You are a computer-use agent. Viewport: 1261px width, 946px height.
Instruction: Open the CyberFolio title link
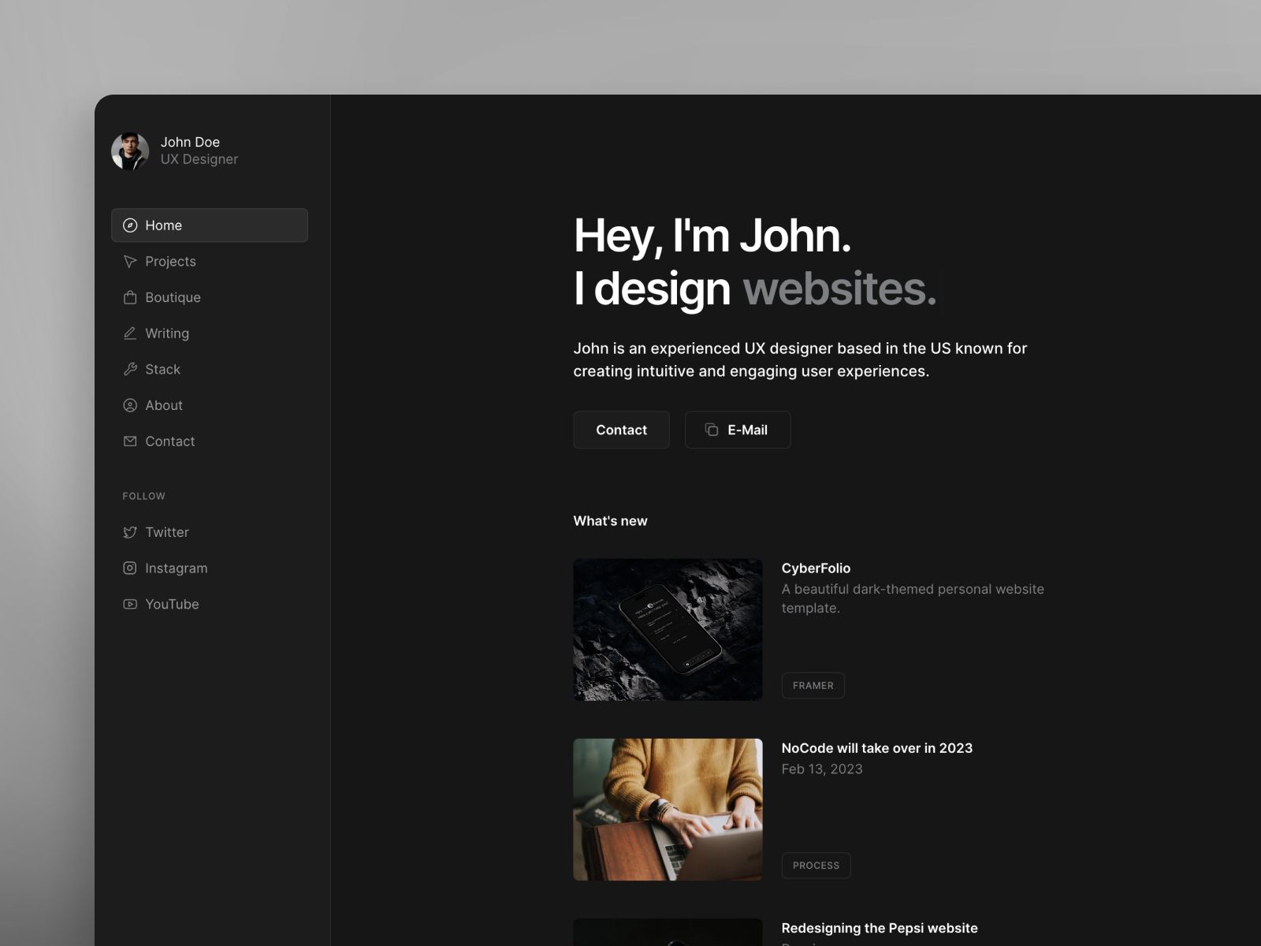pos(816,568)
